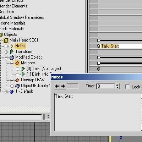Viewport: 142px width, 142px height.
Task: Click the Time spinner arrows
Action: pos(117,86)
